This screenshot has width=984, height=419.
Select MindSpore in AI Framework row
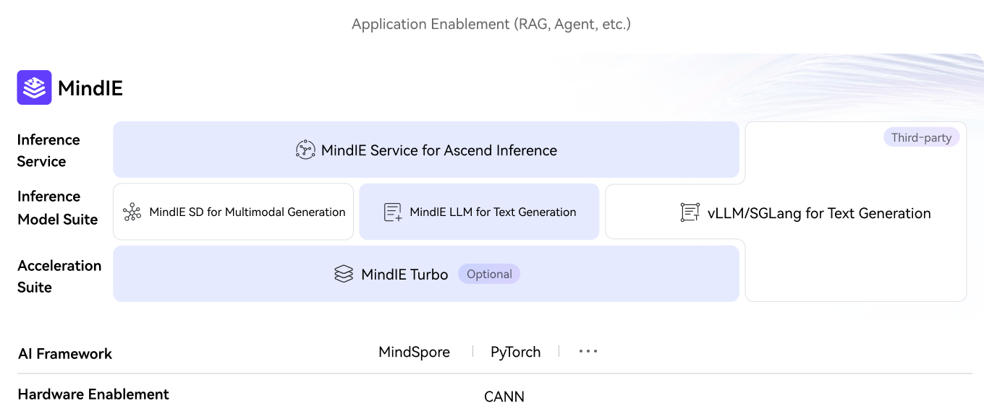point(414,352)
